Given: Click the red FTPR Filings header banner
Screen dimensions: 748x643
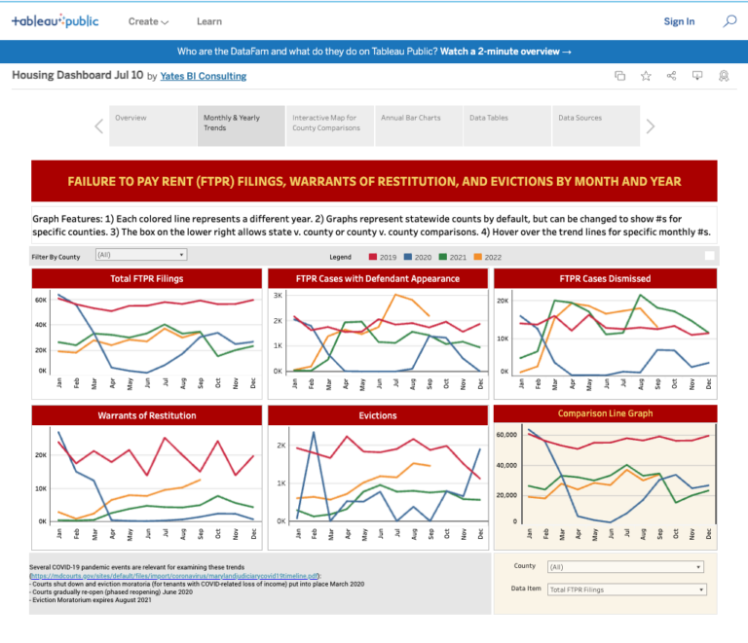Looking at the screenshot, I should click(374, 181).
